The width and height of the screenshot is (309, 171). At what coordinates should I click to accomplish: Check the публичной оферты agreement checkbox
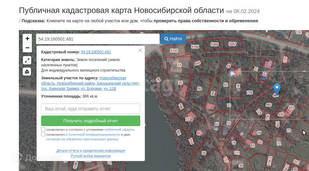pos(43,129)
